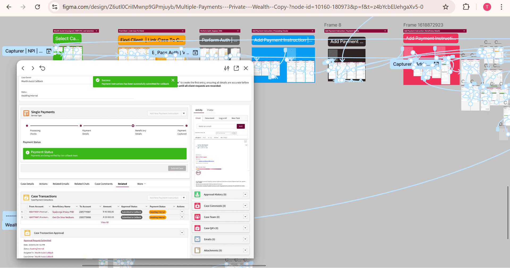Click the flow play icon on Capturer NPI label
510x268 pixels.
tap(49, 51)
